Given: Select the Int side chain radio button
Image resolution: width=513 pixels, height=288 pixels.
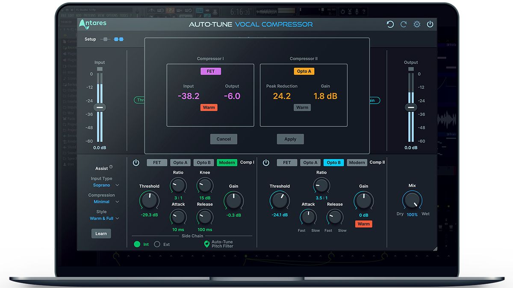Looking at the screenshot, I should coord(137,244).
